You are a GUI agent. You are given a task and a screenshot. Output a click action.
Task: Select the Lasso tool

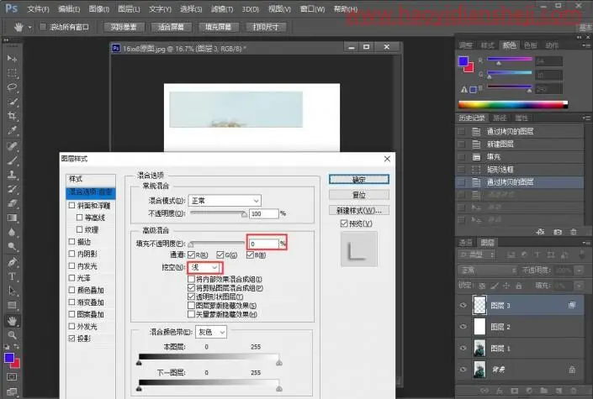[x=12, y=87]
